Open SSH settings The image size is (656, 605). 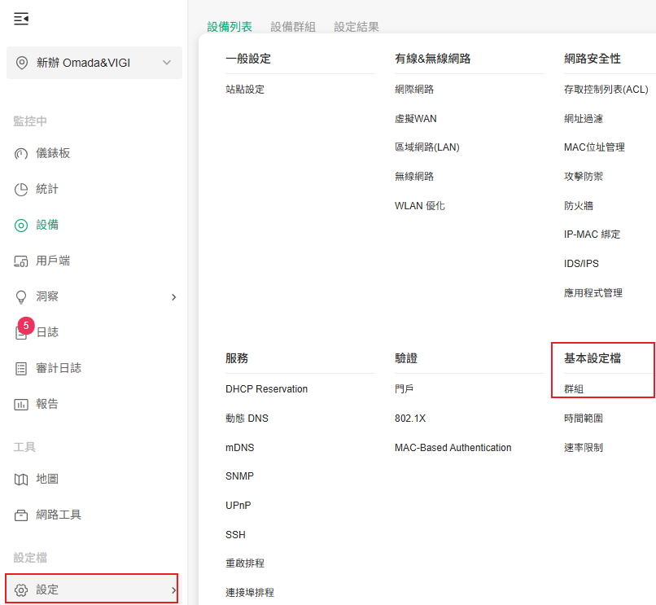click(235, 535)
